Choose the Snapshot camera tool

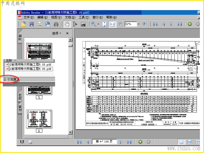83,24
